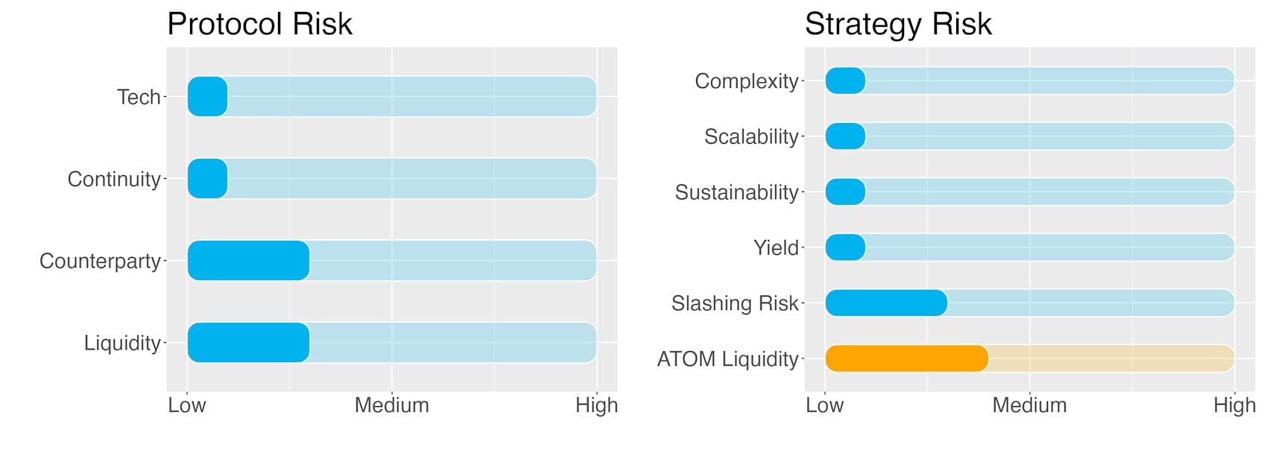Select the ATOM Liquidity axis label
The height and width of the screenshot is (456, 1267).
(x=727, y=359)
